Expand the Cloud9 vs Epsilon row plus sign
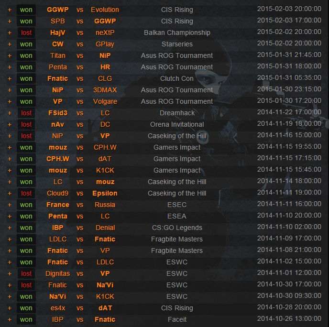Image resolution: width=329 pixels, height=327 pixels. [x=10, y=194]
